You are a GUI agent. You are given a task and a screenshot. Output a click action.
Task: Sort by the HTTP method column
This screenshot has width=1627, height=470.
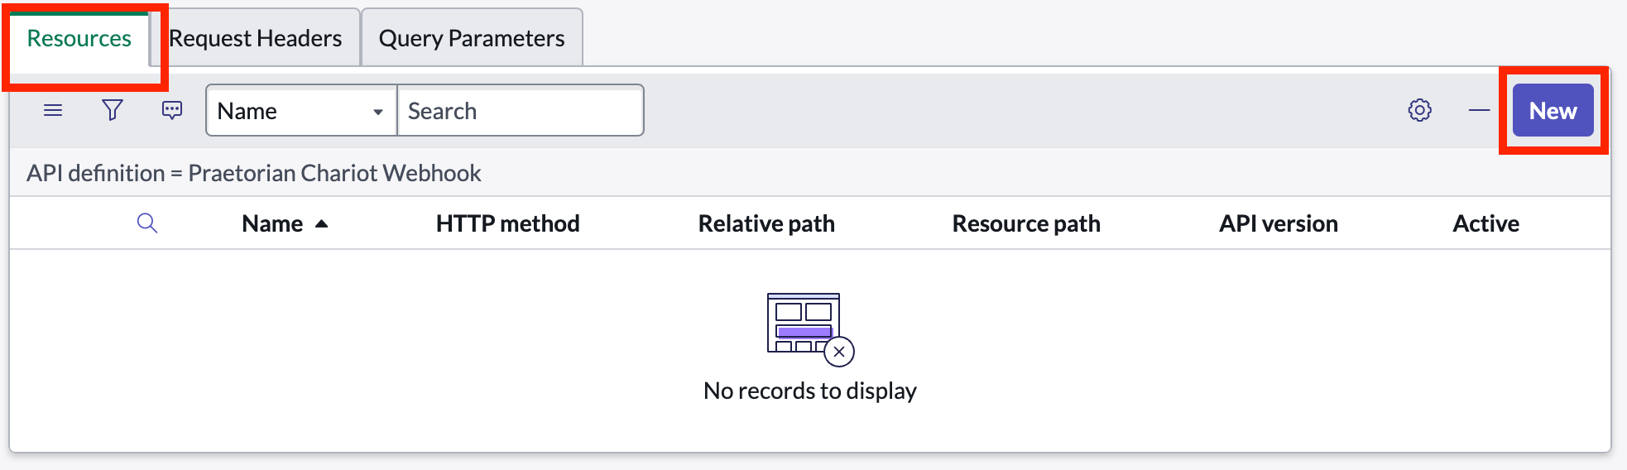point(507,223)
